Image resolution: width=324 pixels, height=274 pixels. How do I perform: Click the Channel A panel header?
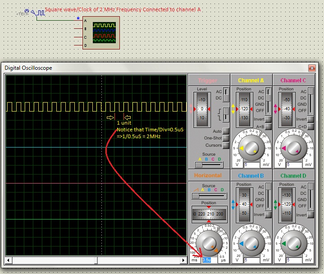click(251, 80)
